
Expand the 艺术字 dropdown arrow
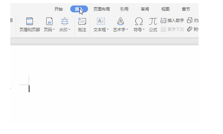[127, 29]
